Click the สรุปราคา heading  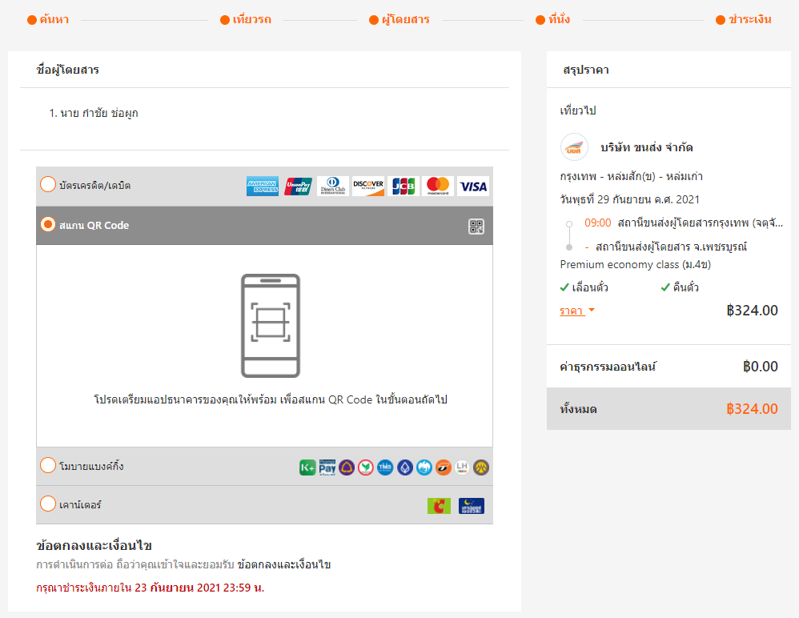[586, 70]
